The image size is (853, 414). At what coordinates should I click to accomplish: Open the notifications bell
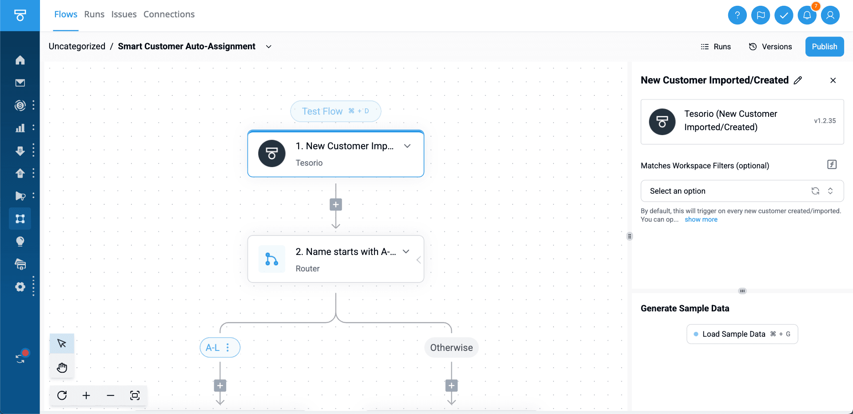click(x=807, y=16)
